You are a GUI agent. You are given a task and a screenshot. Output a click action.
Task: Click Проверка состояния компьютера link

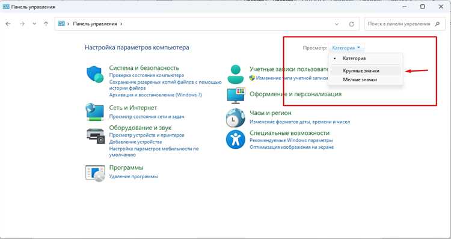coord(146,75)
